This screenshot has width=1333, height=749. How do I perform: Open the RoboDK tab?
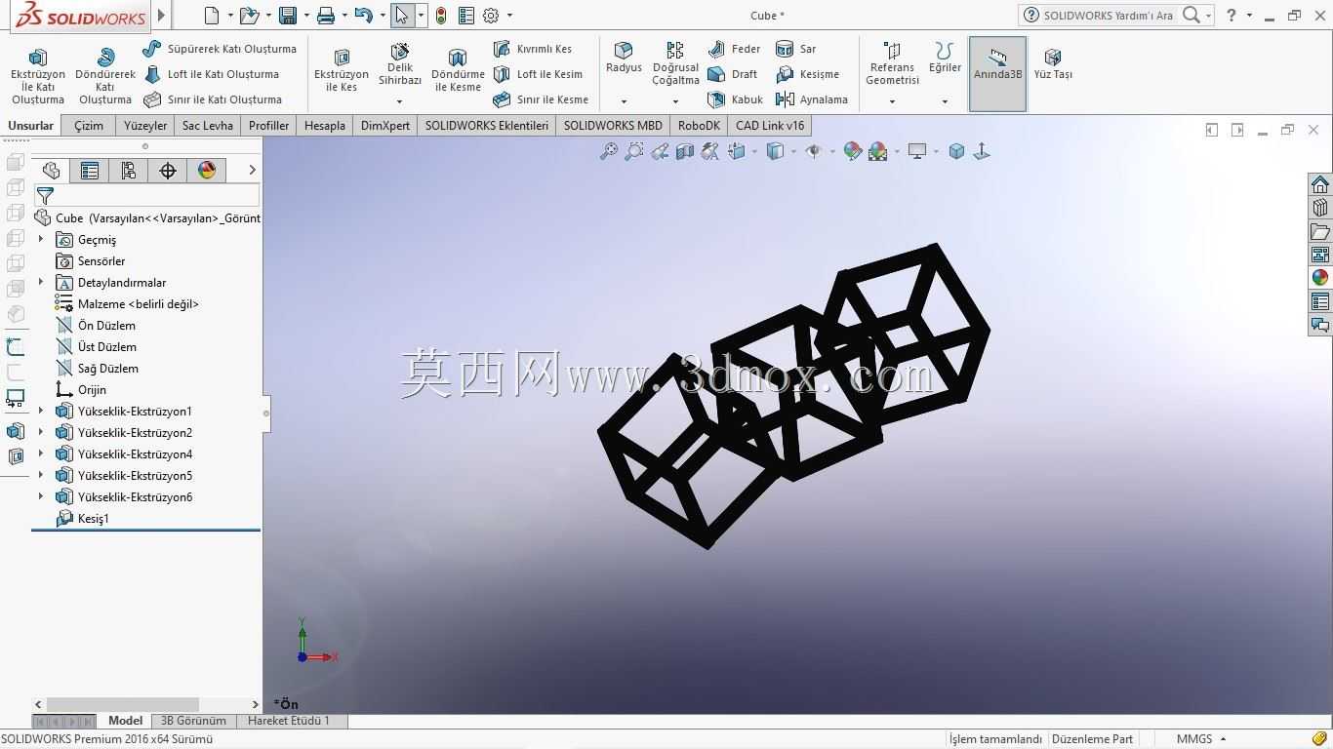tap(699, 125)
